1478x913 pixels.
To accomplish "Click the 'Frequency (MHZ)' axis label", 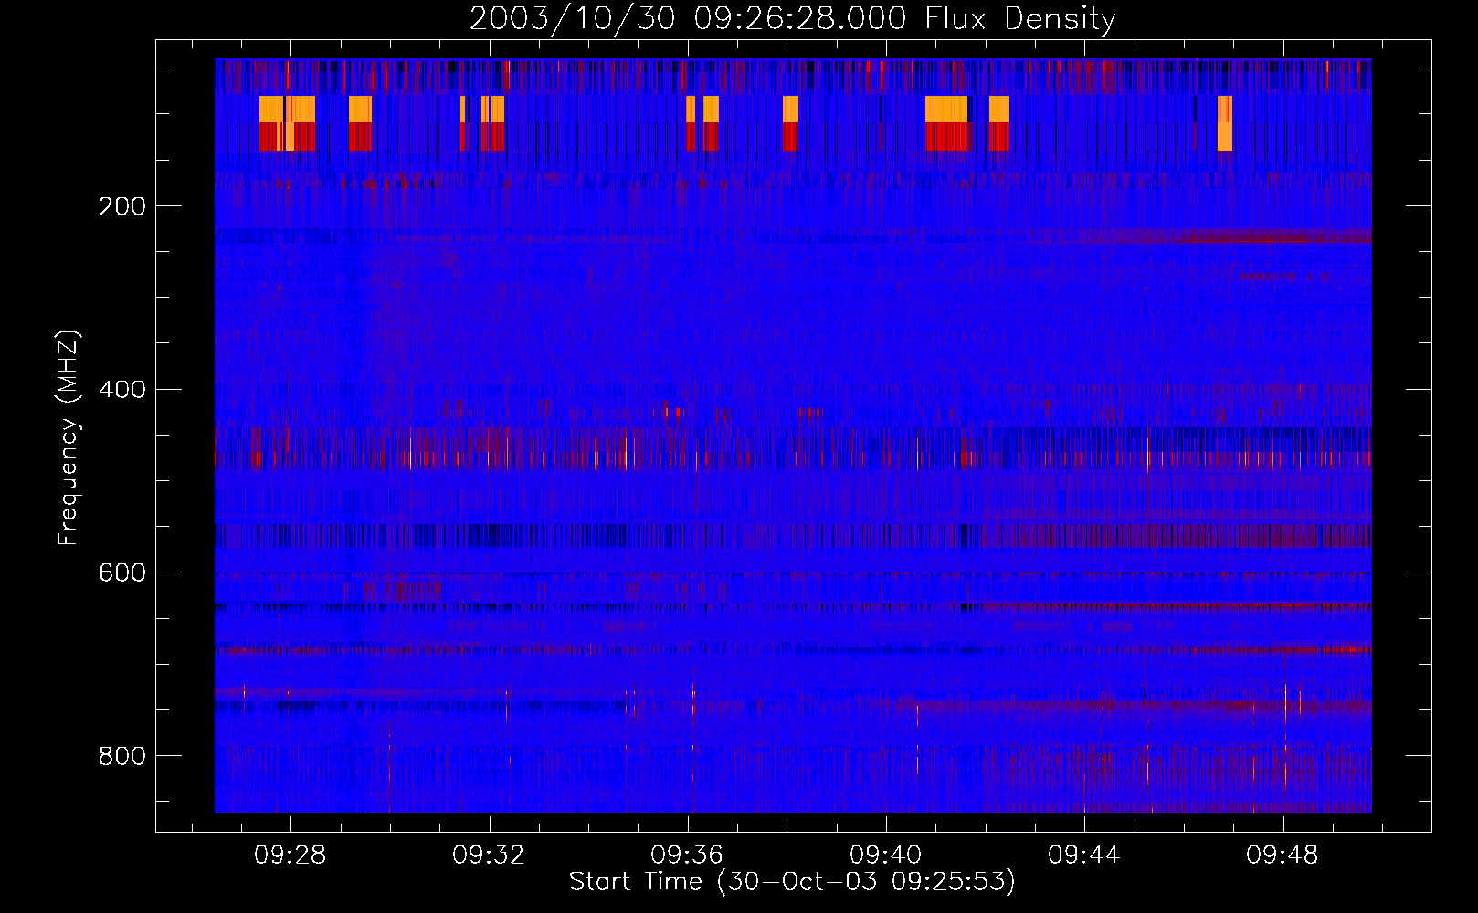I will (69, 437).
